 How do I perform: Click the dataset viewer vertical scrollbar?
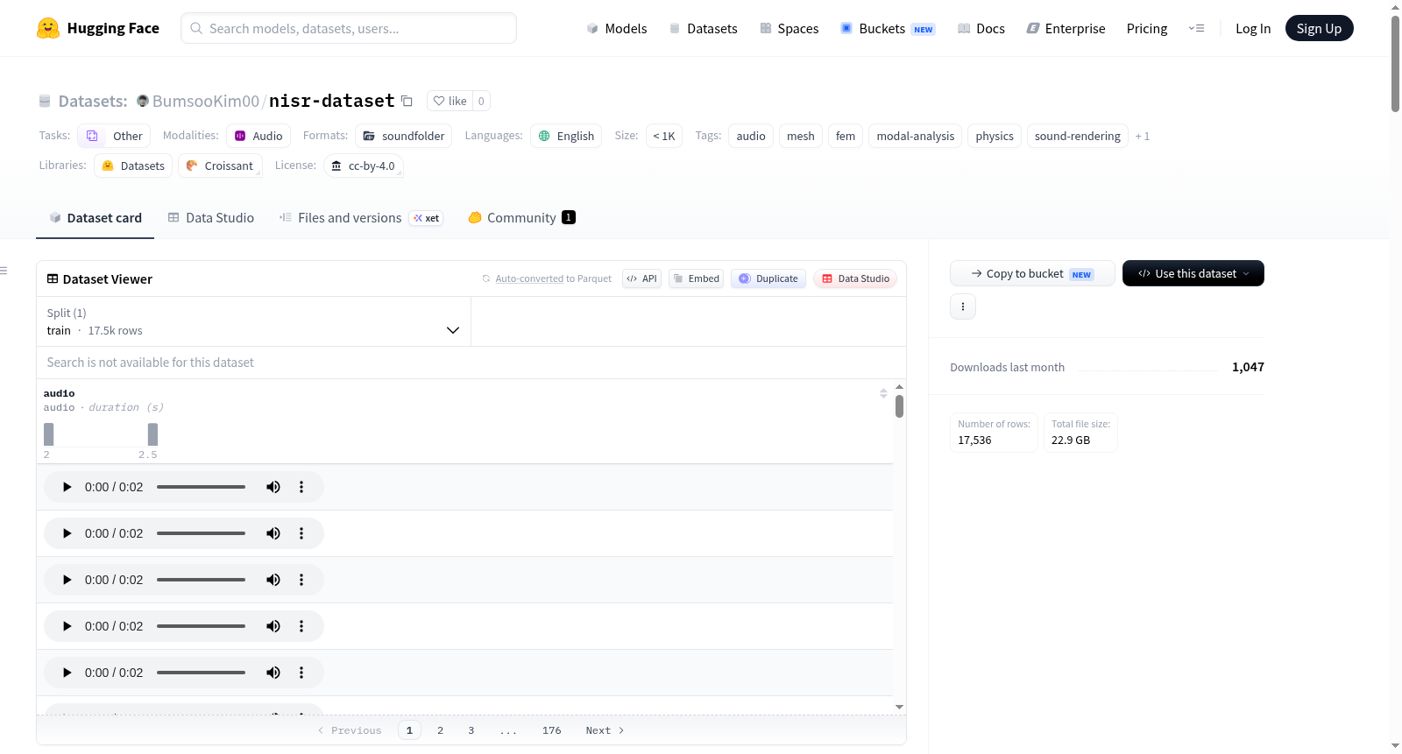coord(899,406)
